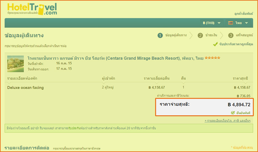
Task: Click the step 3 circle icon
Action: pyautogui.click(x=231, y=35)
